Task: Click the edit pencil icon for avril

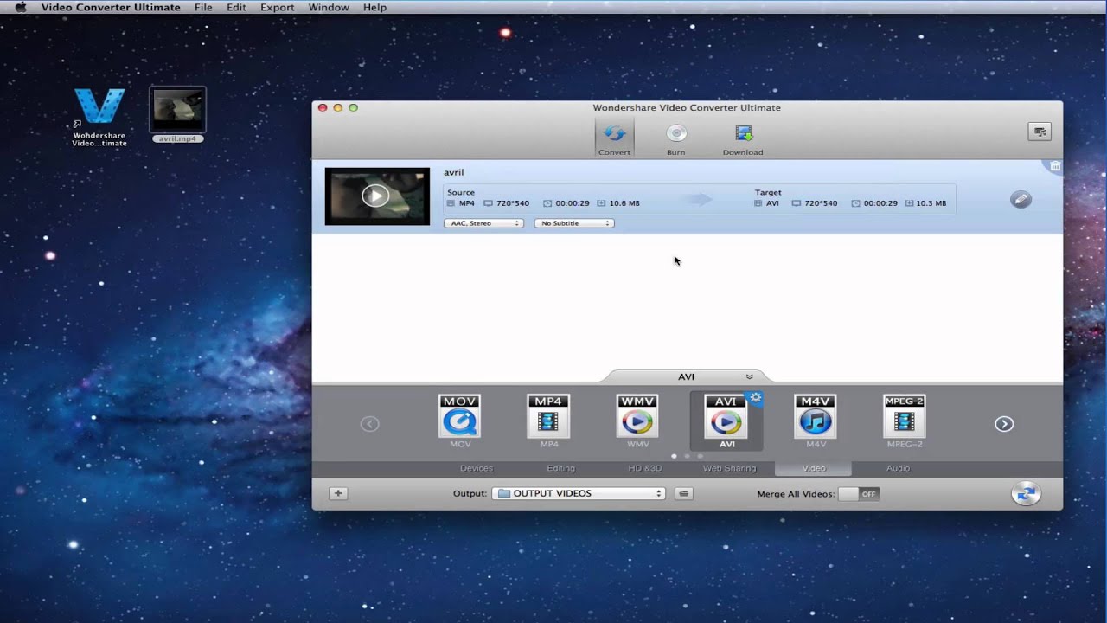Action: [1021, 200]
